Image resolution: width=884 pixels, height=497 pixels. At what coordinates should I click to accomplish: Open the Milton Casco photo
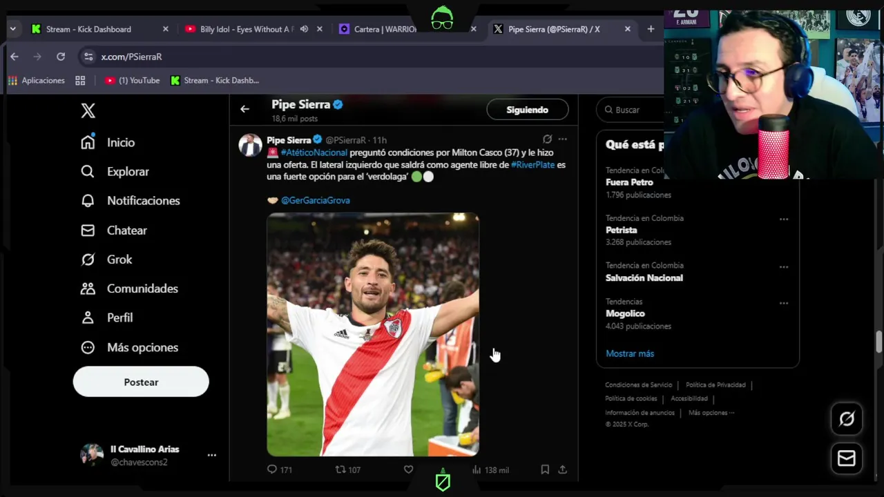click(373, 335)
